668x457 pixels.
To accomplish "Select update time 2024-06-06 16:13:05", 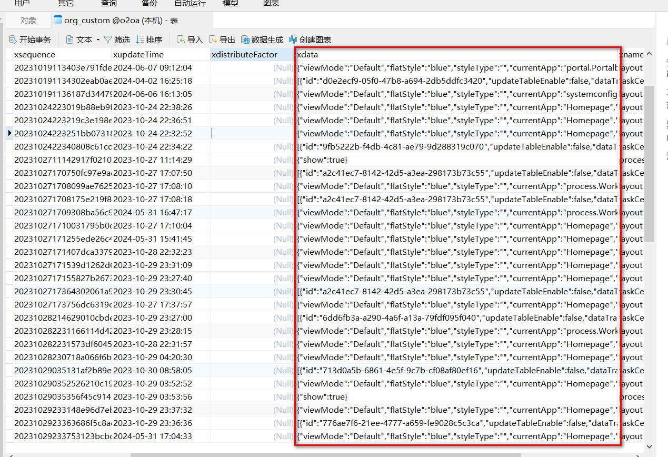I will point(161,94).
